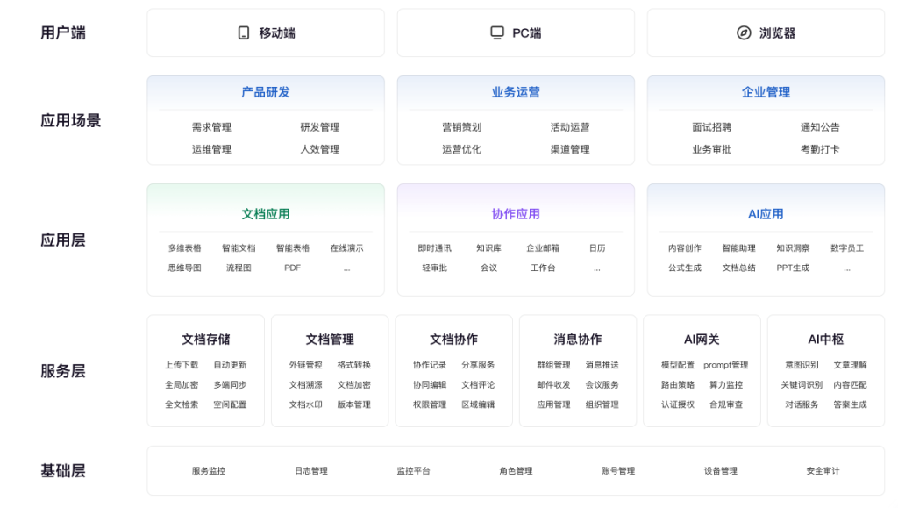This screenshot has height=508, width=898.
Task: Select 研发管理 under 产品研发
Action: pos(319,127)
